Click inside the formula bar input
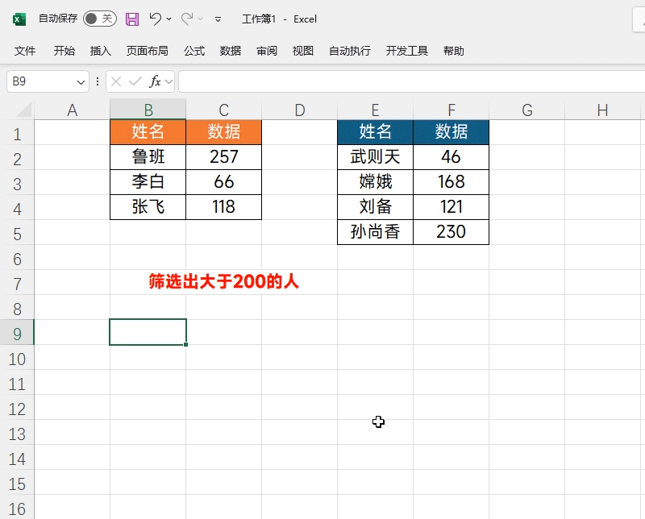 click(x=411, y=81)
